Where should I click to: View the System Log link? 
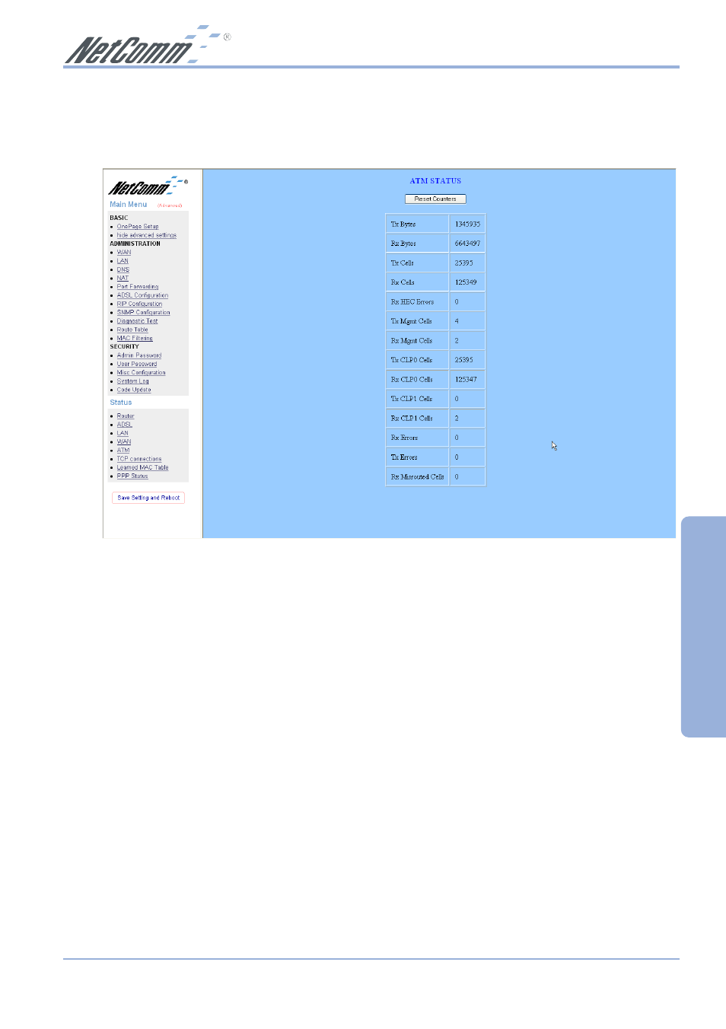[x=133, y=381]
